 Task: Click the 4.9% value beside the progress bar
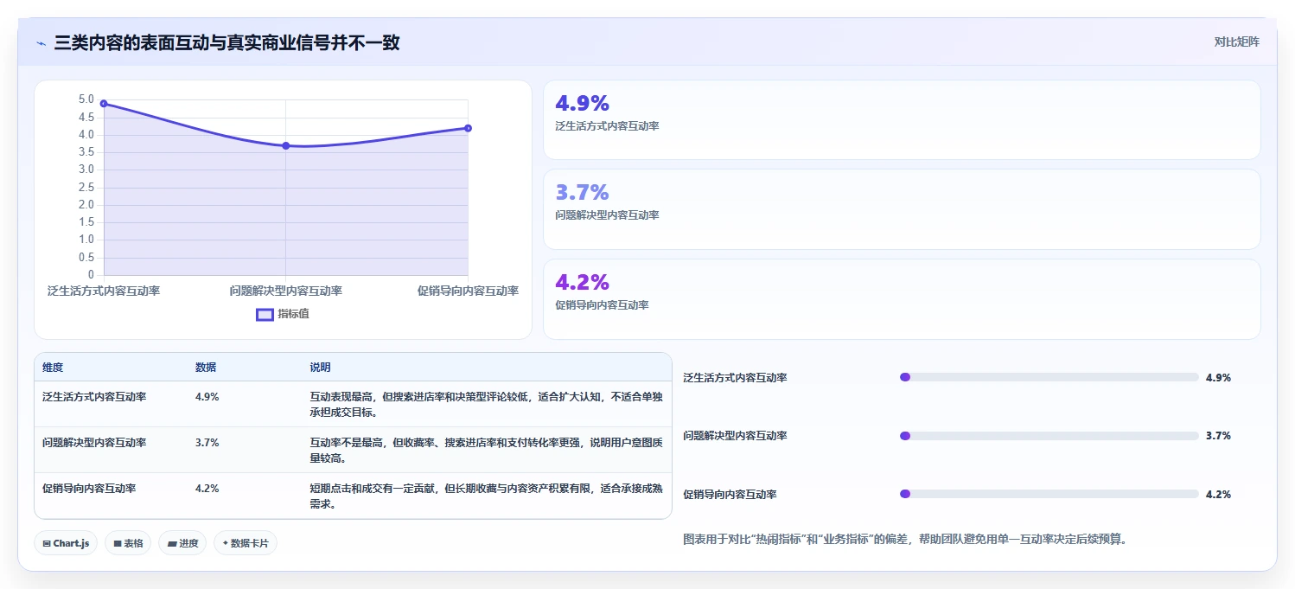(x=1218, y=378)
